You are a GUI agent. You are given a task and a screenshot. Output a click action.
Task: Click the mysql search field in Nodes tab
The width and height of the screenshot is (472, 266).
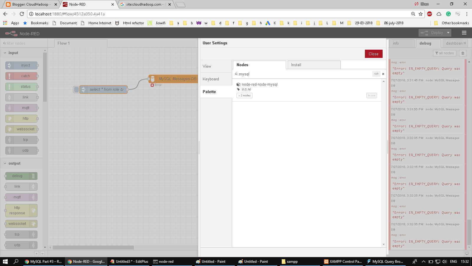coord(304,74)
